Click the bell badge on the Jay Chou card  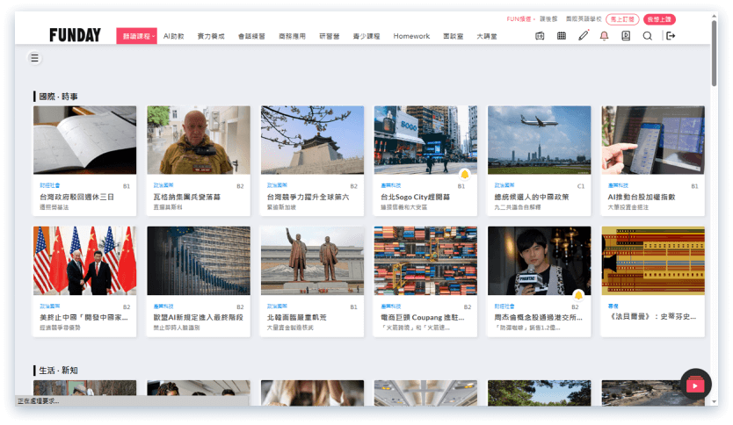578,295
